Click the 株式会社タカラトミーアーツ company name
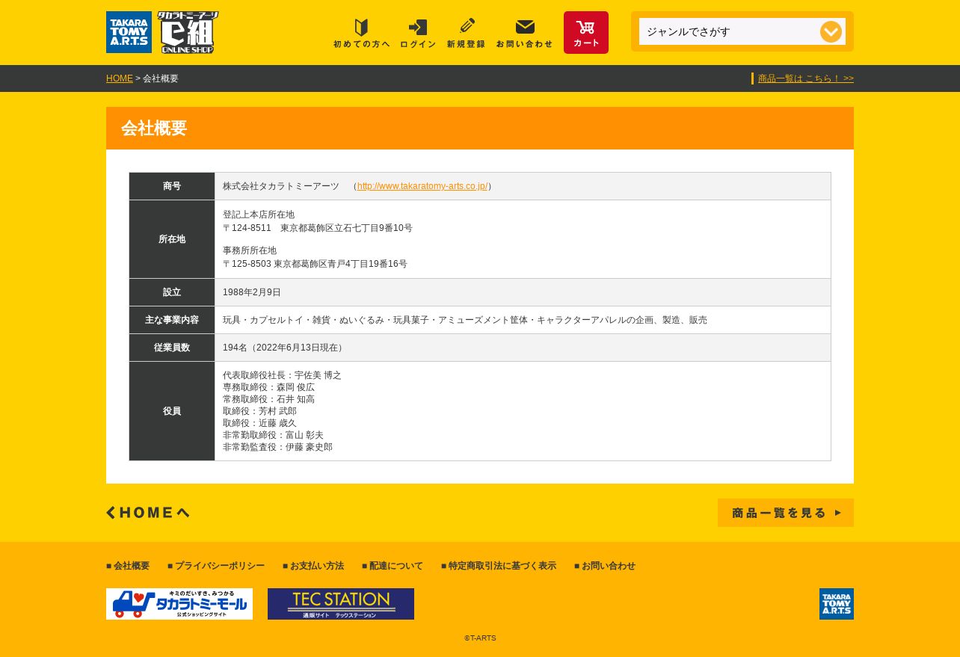The image size is (960, 657). [x=281, y=186]
